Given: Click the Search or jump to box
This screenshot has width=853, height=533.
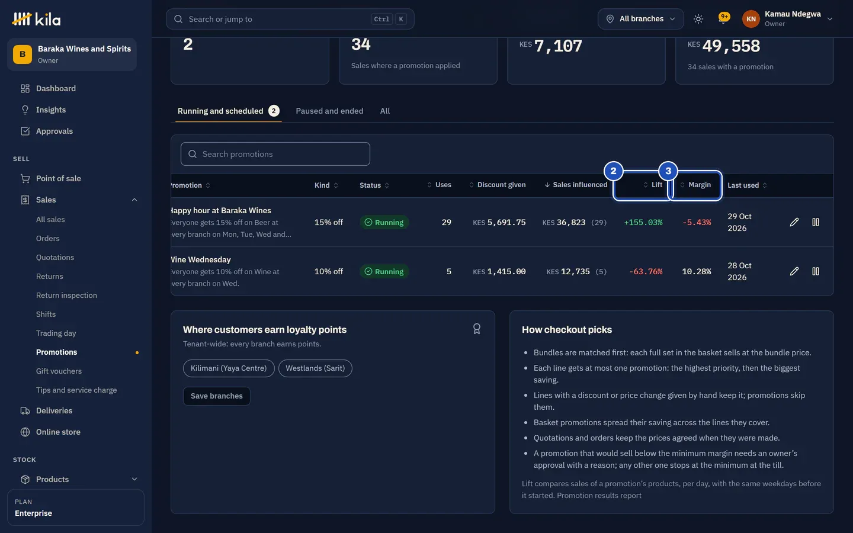Looking at the screenshot, I should pyautogui.click(x=290, y=19).
